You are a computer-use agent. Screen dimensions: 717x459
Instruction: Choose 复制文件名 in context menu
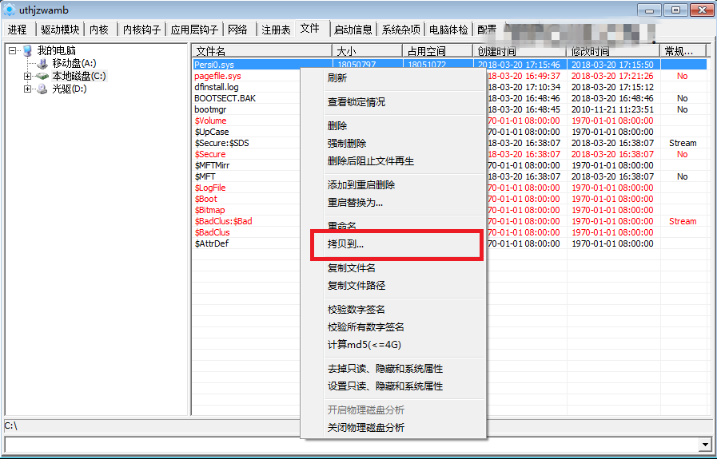point(393,268)
